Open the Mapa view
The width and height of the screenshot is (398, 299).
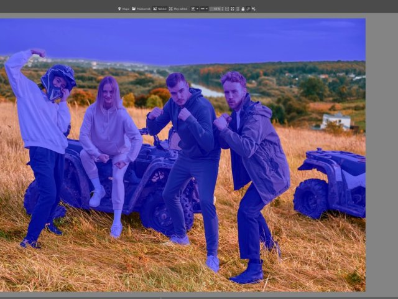point(124,9)
